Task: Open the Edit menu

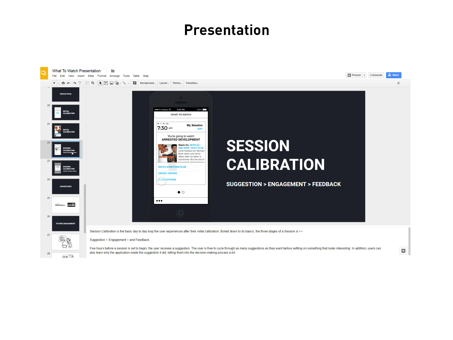Action: point(62,76)
